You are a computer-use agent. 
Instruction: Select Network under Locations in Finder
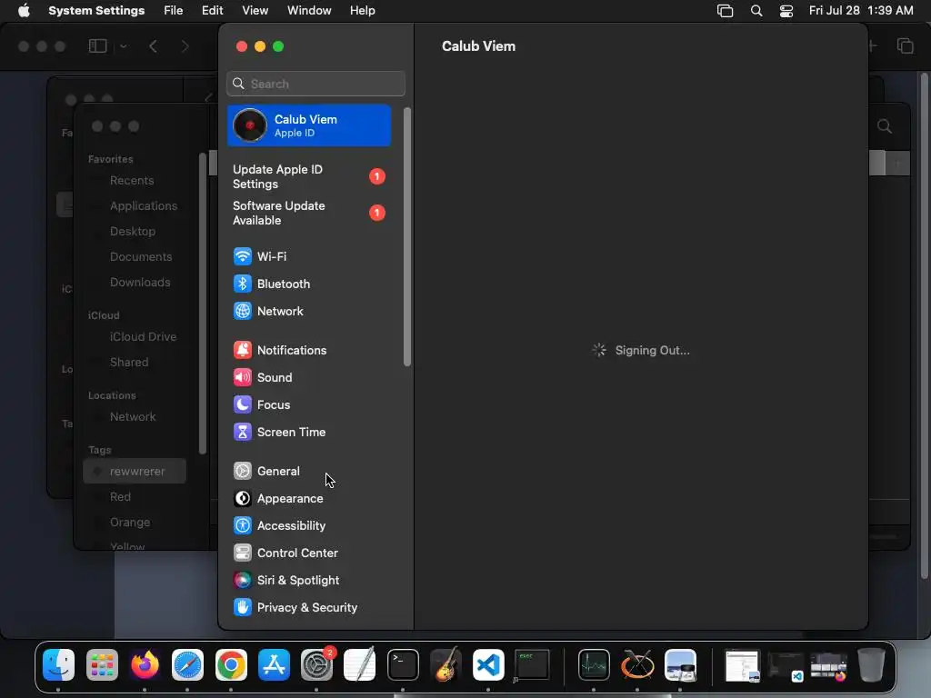(x=133, y=416)
